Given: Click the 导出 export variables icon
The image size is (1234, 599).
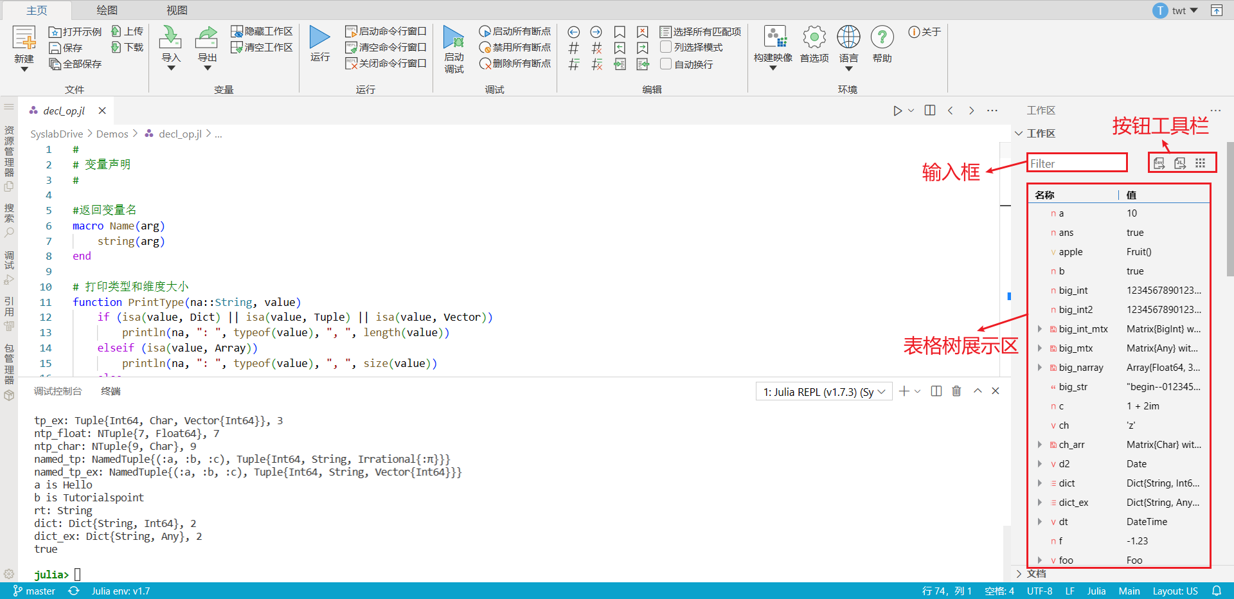Looking at the screenshot, I should 207,37.
